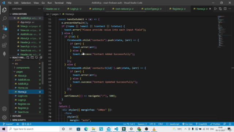Click the Windows Start button
Screen dimensions: 234x132
(4, 129)
